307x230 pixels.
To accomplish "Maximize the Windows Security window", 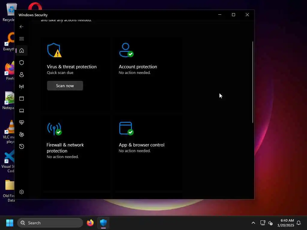I will tap(233, 15).
